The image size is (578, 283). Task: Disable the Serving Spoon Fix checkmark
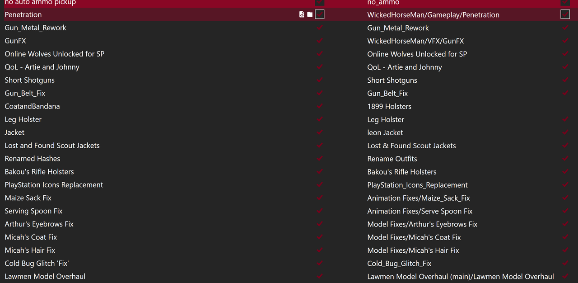pos(320,211)
